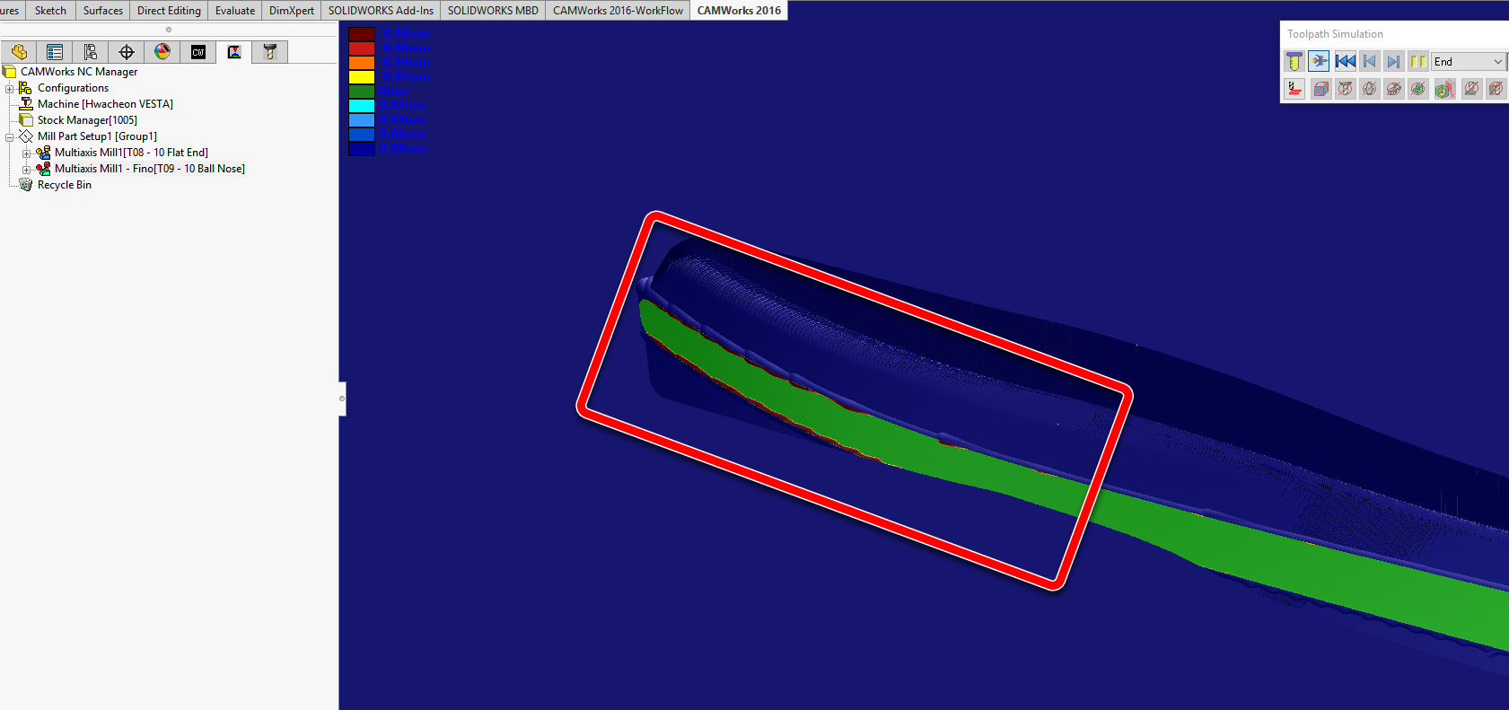Click the show difference comparison icon
The width and height of the screenshot is (1509, 710).
[x=1443, y=89]
